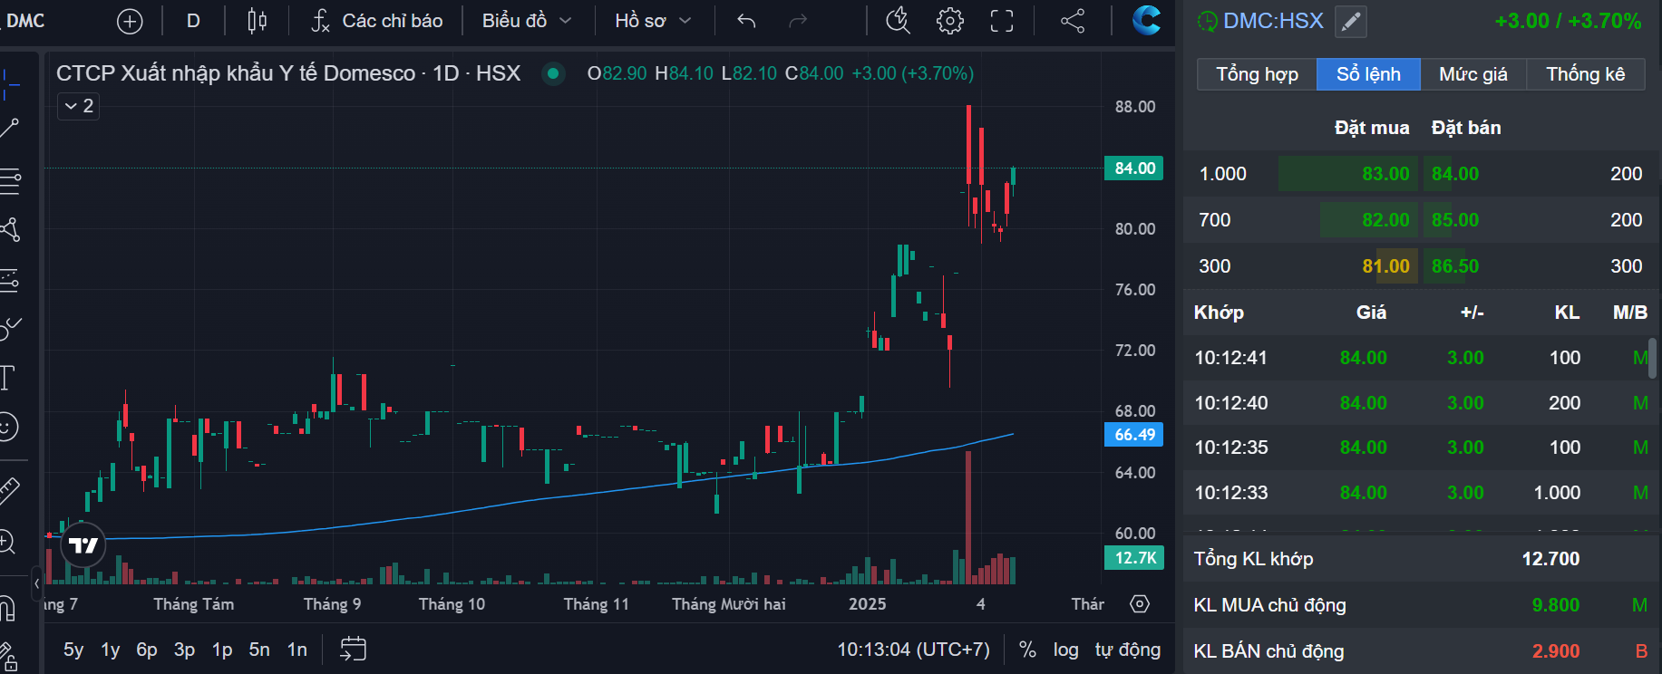The image size is (1662, 674).
Task: Open the Các chỉ báo indicators menu
Action: (x=376, y=21)
